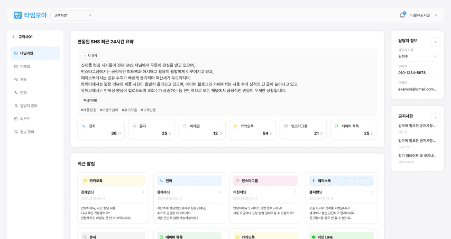The height and width of the screenshot is (239, 451).
Task: Click the 카카오톡 54건 summary card
Action: pyautogui.click(x=252, y=130)
